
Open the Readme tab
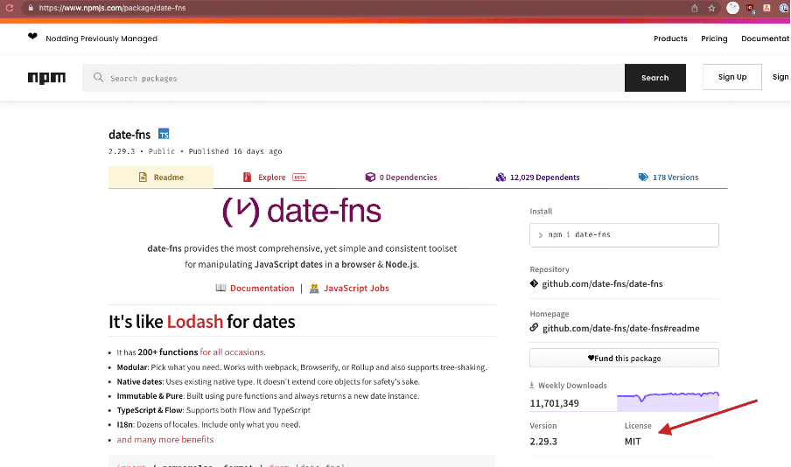click(x=161, y=178)
